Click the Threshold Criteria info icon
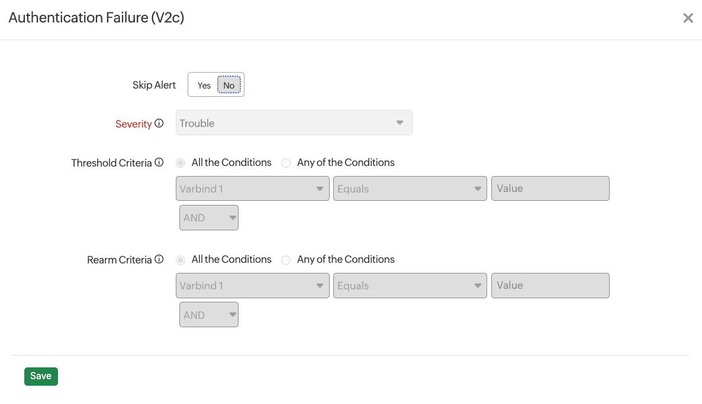Screen dimensions: 702x404 tap(159, 162)
